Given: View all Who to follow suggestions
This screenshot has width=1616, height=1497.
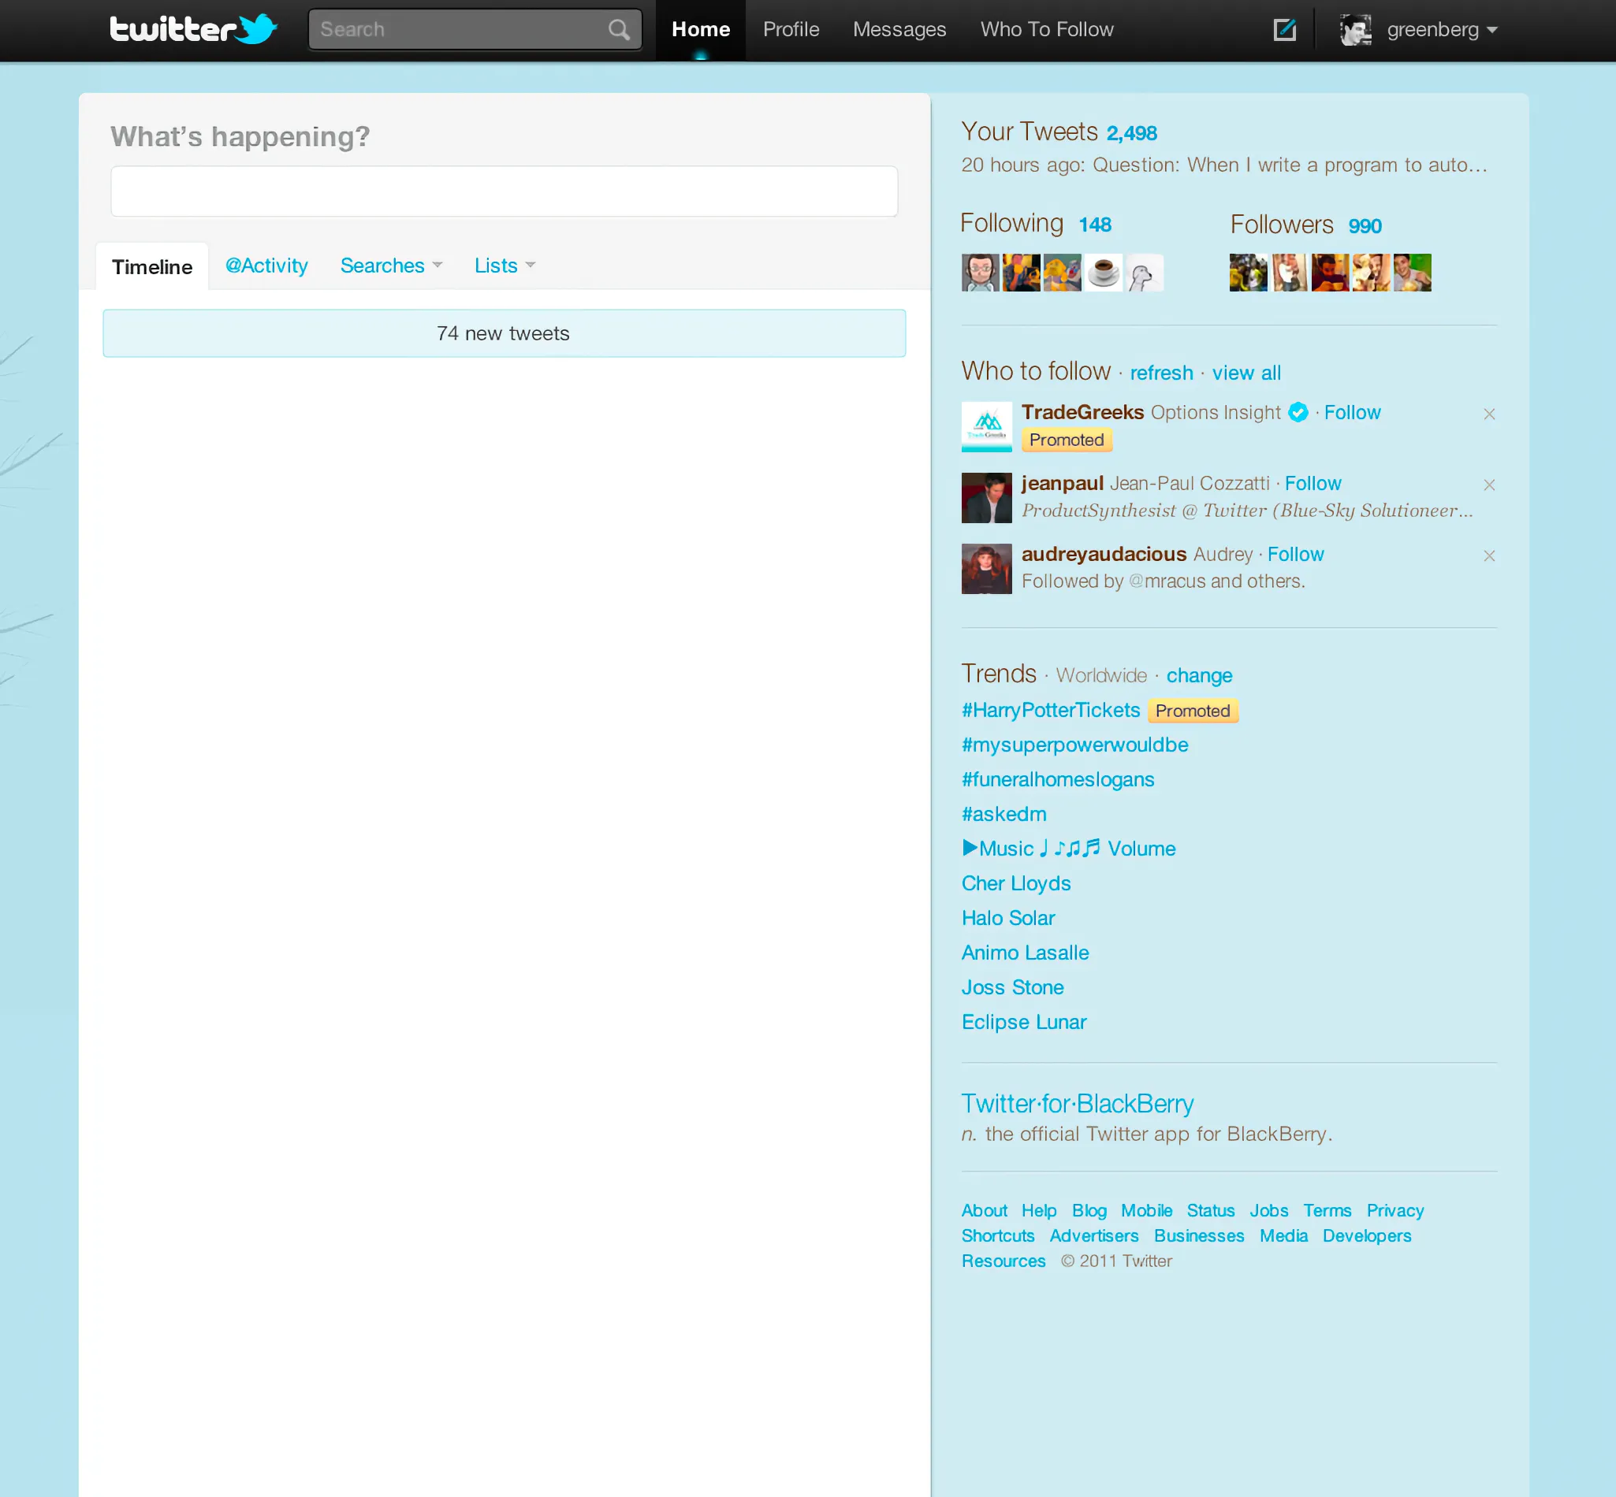Looking at the screenshot, I should 1246,373.
